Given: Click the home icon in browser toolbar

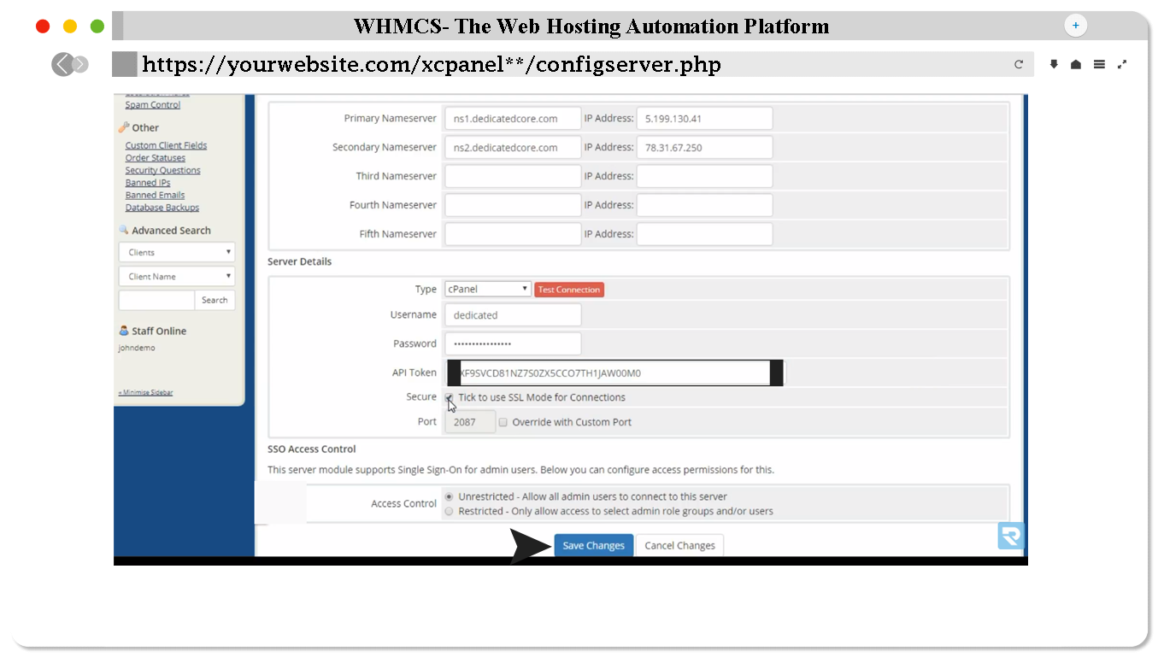Looking at the screenshot, I should (1076, 64).
